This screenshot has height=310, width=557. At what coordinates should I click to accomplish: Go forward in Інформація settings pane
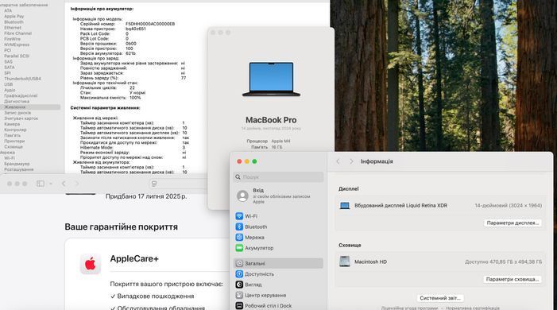351,161
